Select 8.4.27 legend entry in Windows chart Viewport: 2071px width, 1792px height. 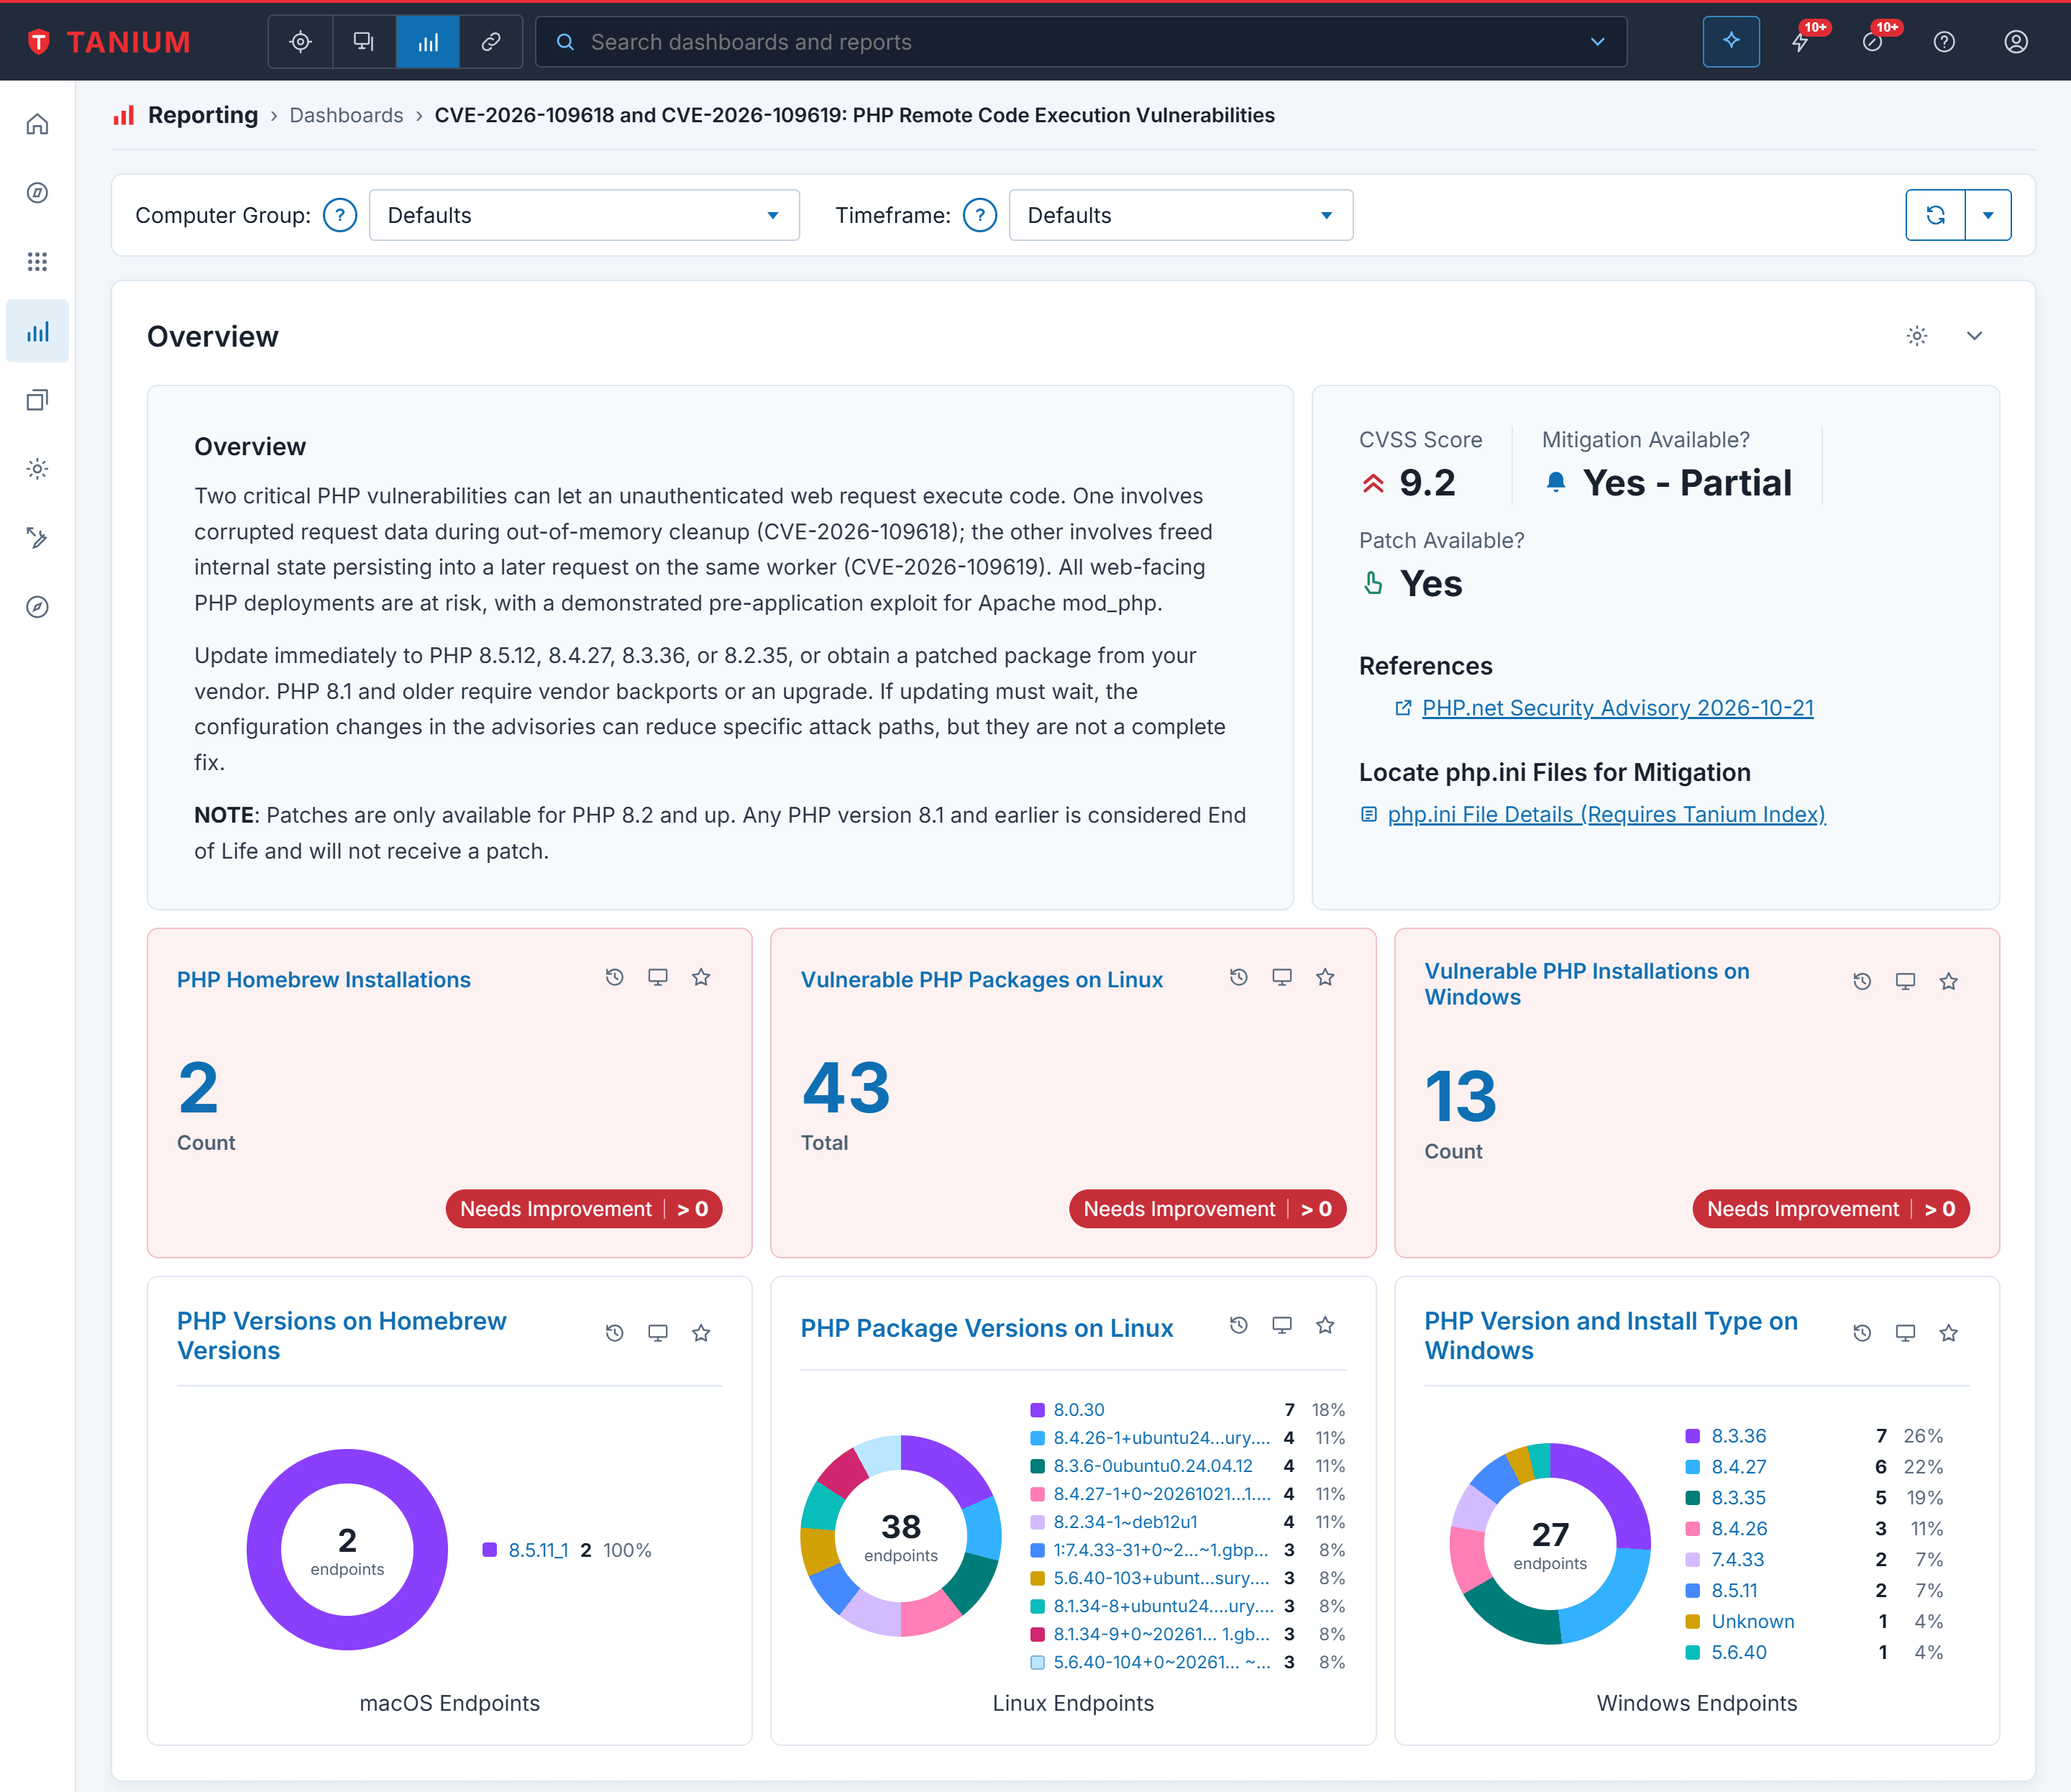pyautogui.click(x=1738, y=1467)
